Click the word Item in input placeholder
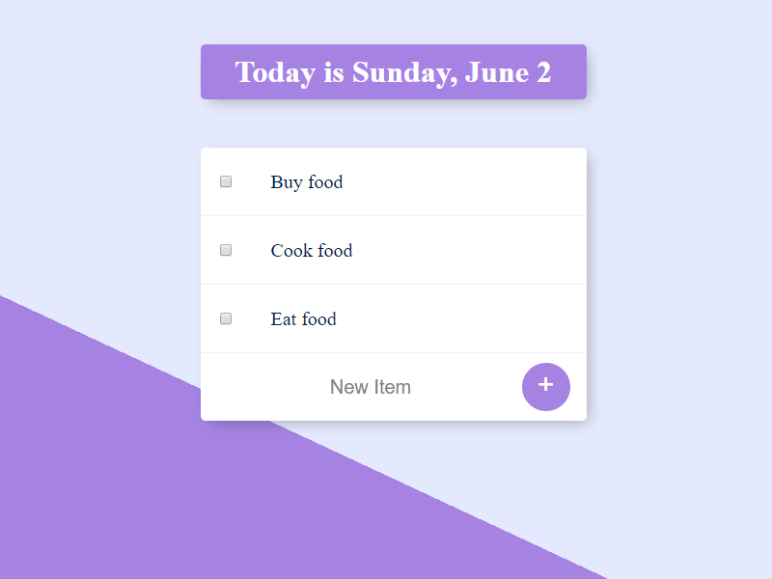 [x=393, y=387]
